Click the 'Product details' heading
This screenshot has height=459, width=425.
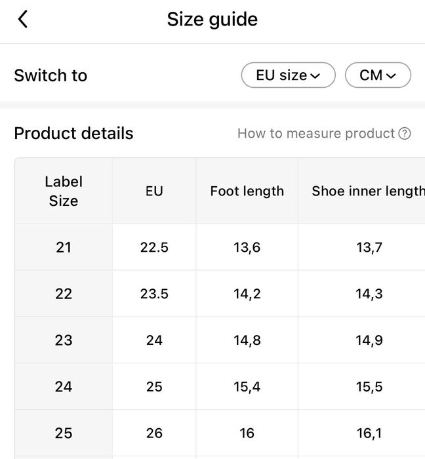click(x=73, y=134)
